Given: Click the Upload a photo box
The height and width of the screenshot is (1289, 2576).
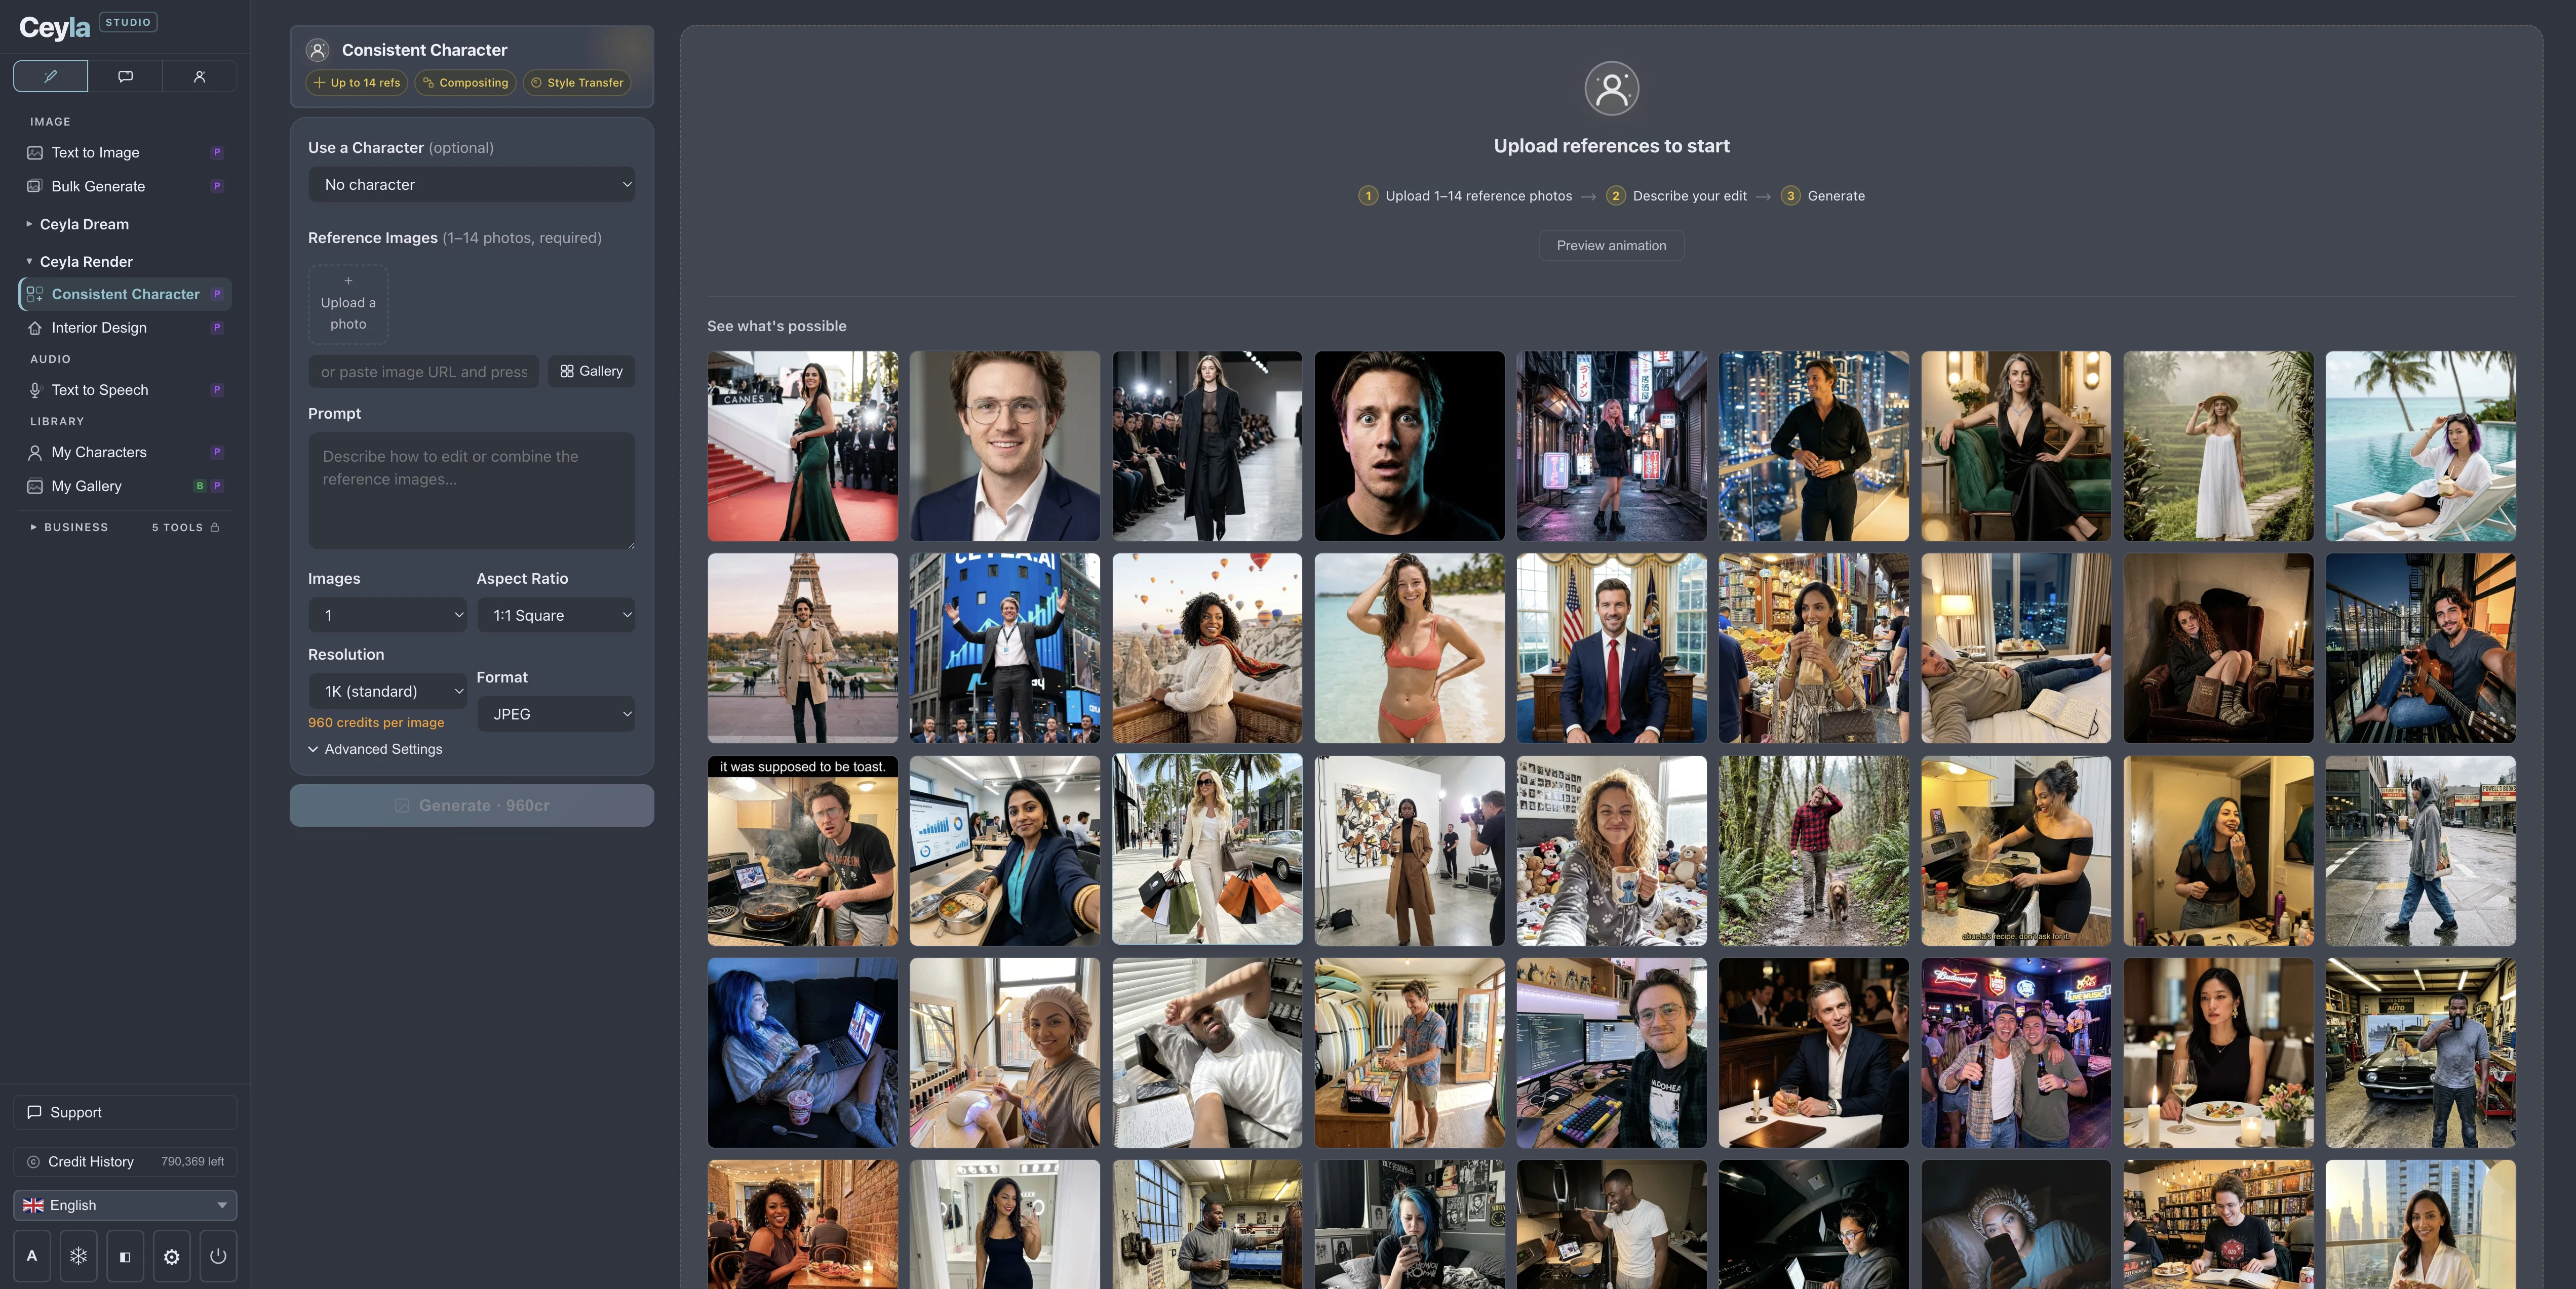Looking at the screenshot, I should coord(348,304).
